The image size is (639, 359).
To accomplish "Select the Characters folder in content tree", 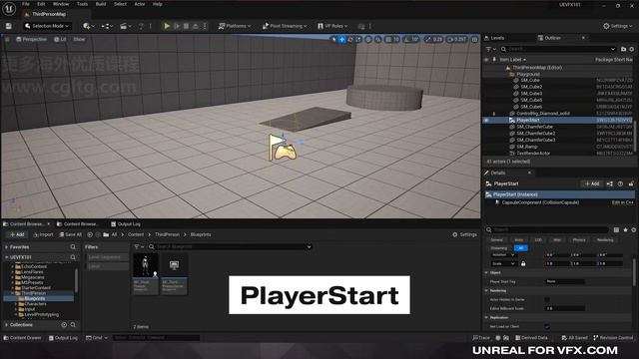I will click(35, 303).
